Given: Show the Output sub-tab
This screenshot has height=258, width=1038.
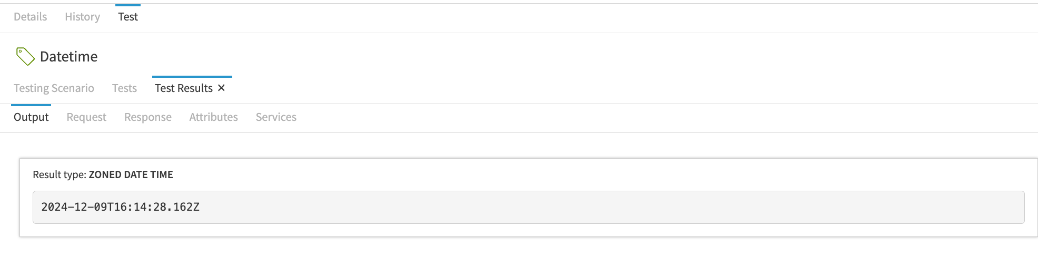Looking at the screenshot, I should pos(31,117).
